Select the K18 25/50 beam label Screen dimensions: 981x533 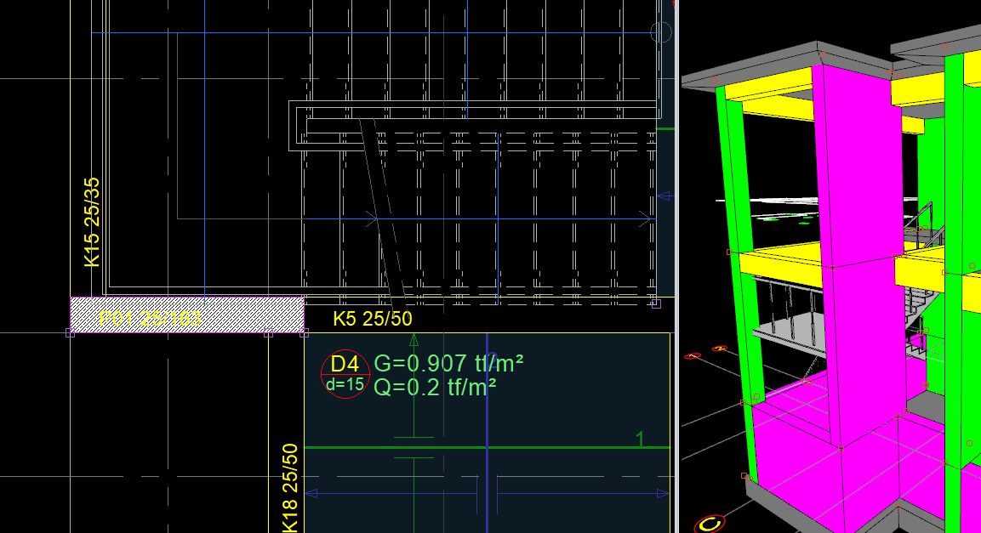click(x=290, y=488)
